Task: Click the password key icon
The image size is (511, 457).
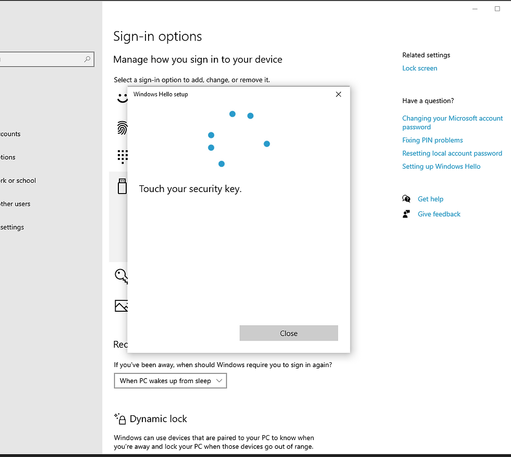Action: pyautogui.click(x=121, y=276)
